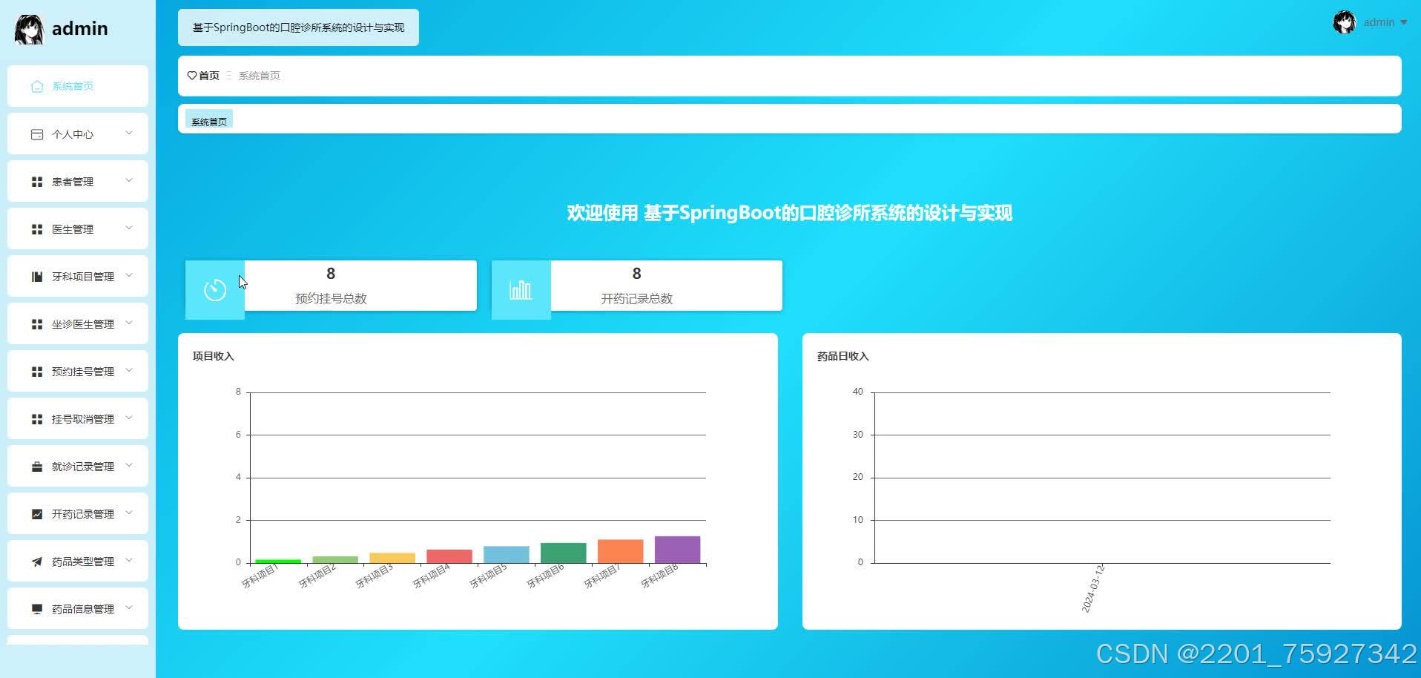Screen dimensions: 1421x678
Task: Expand the 开药记录管理 chevron
Action: (x=129, y=513)
